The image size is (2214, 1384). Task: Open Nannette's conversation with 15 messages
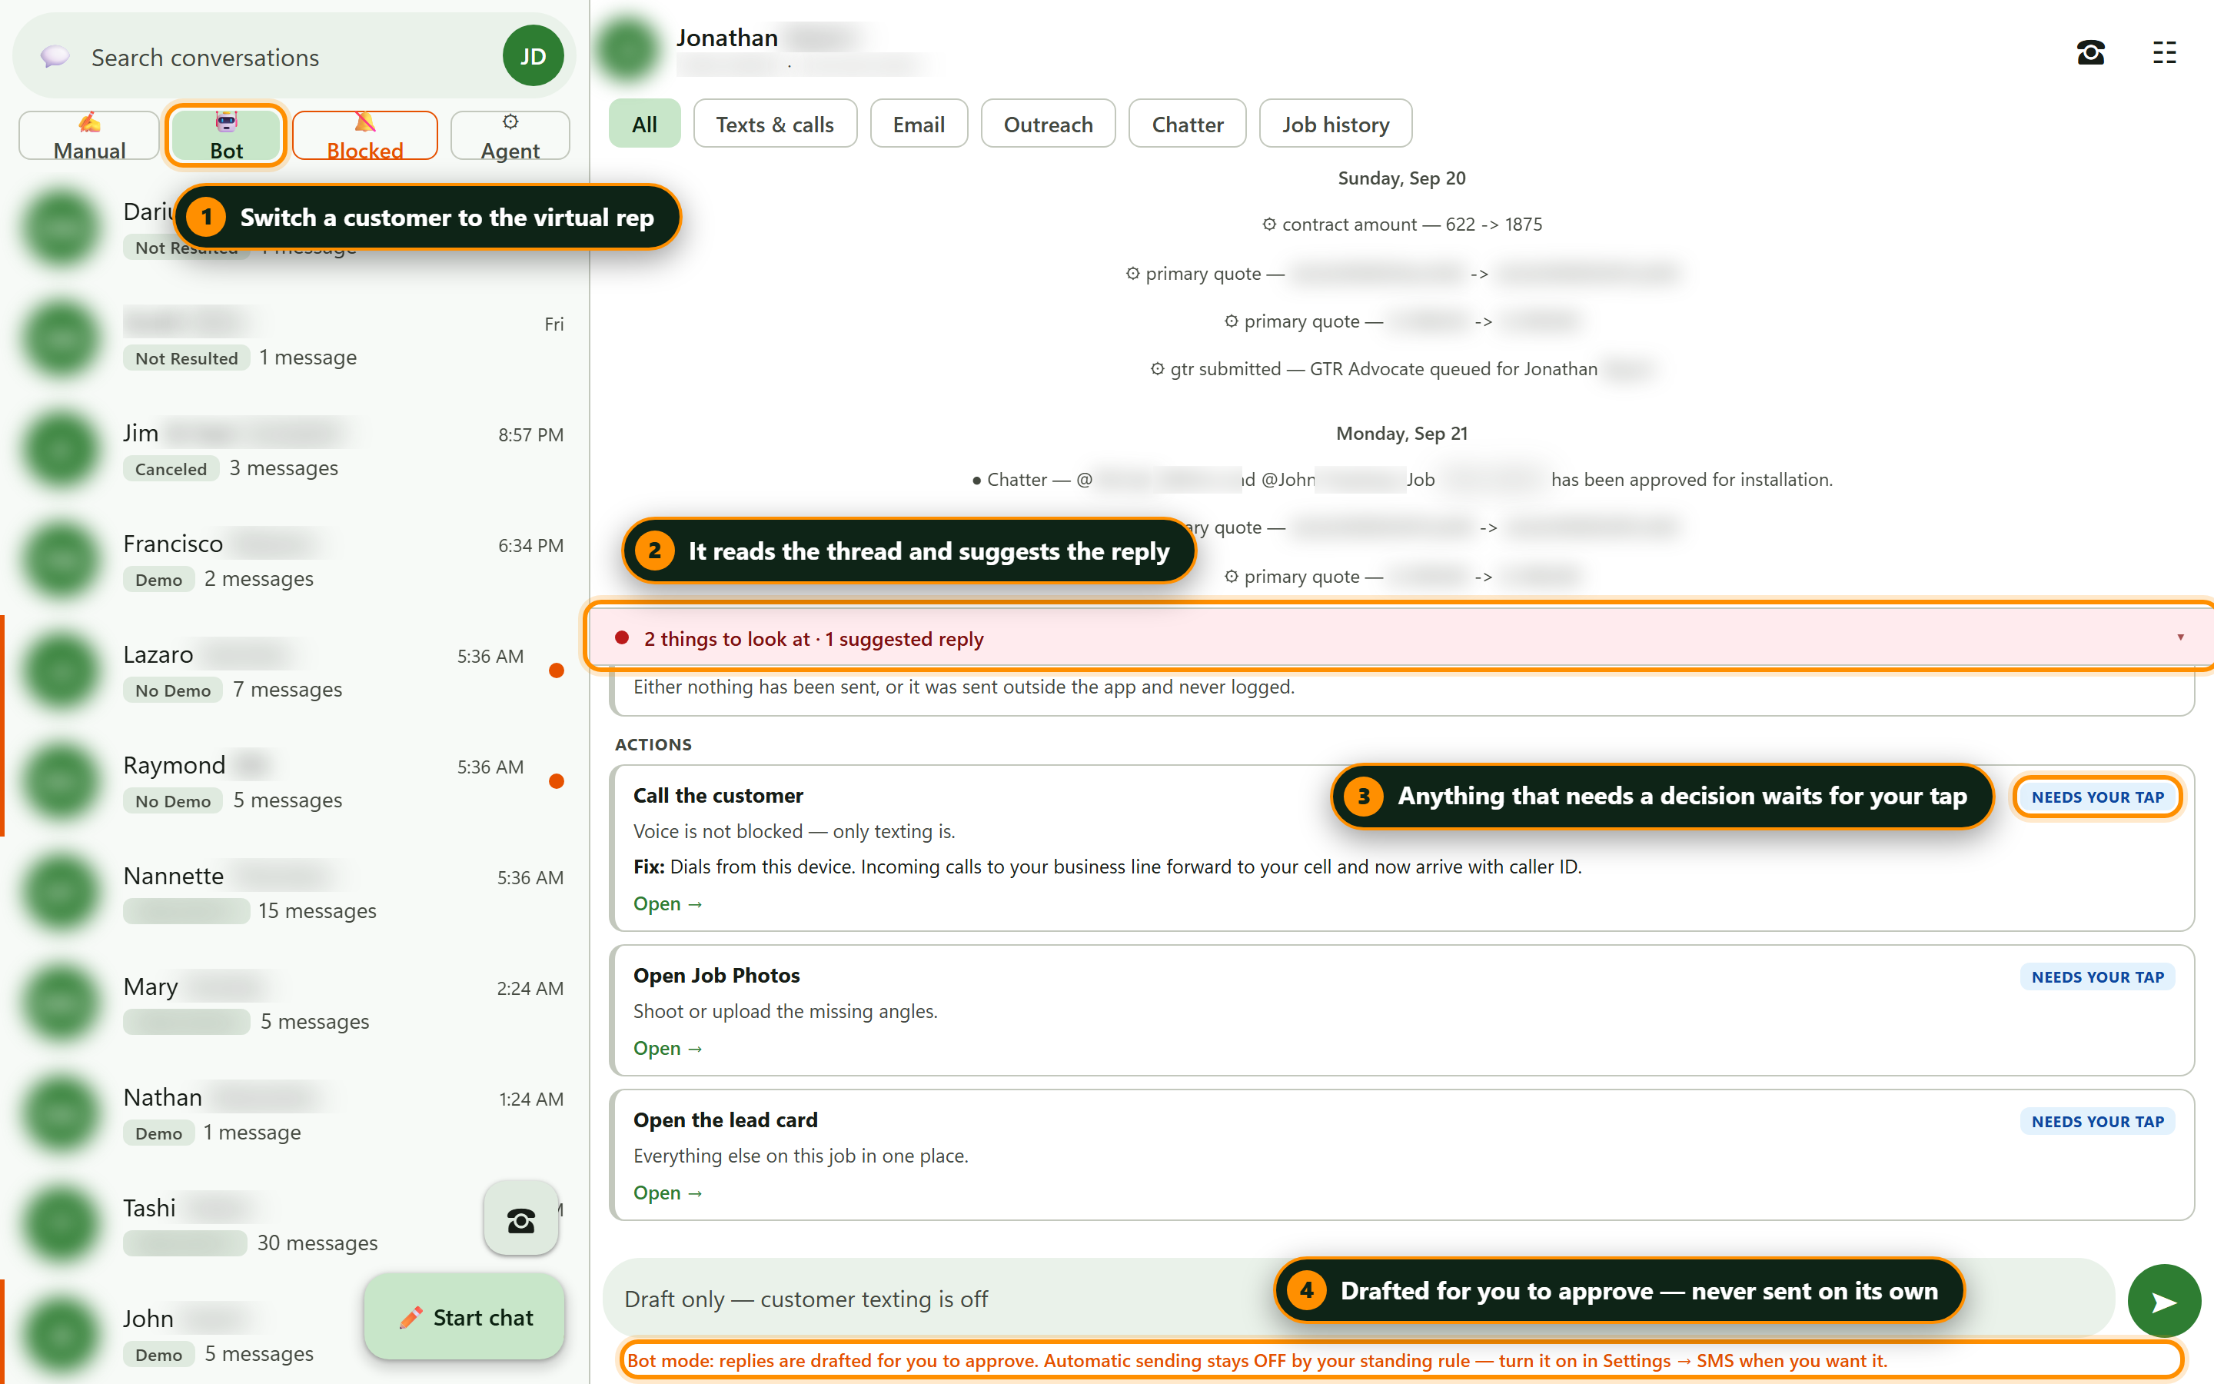point(294,893)
